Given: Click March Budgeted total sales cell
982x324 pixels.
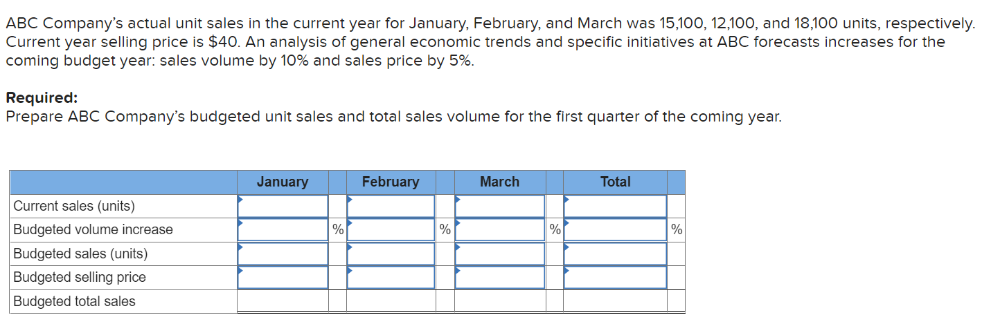Looking at the screenshot, I should (500, 301).
